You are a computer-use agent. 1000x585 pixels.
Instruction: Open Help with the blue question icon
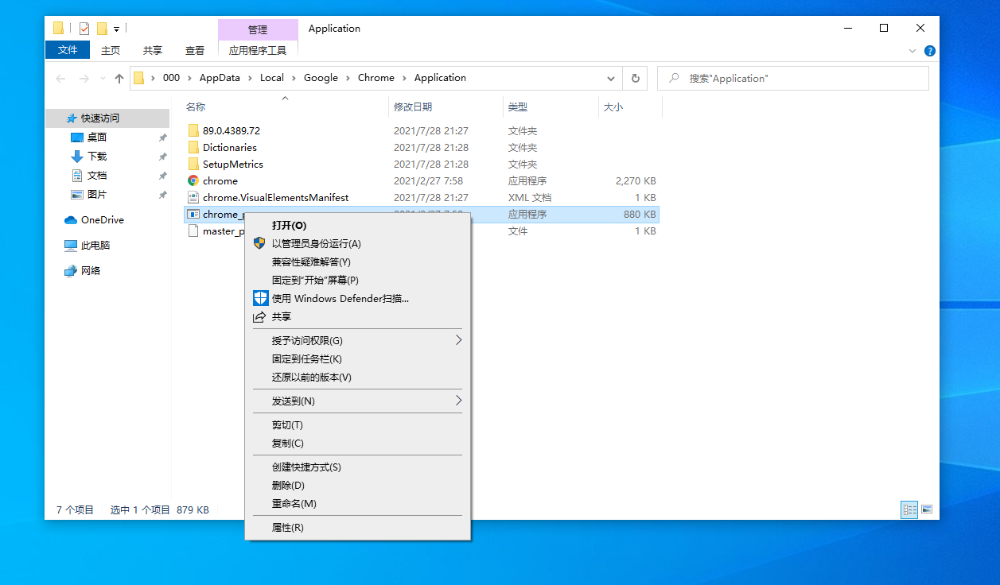(929, 51)
